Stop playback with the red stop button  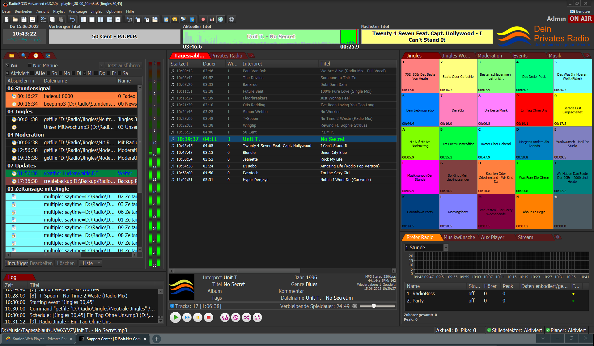click(209, 317)
